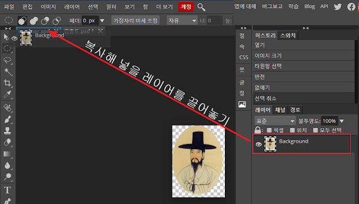Open the 편집 menu
This screenshot has height=204, width=359.
tap(27, 7)
